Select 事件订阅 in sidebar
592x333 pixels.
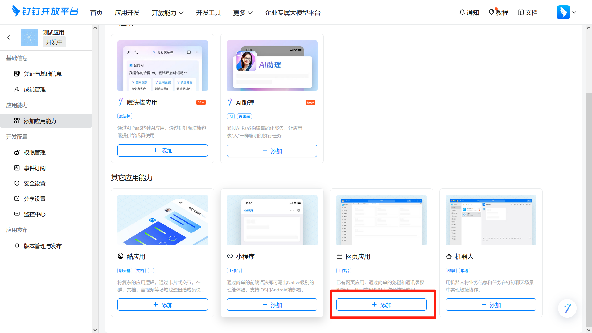46,168
